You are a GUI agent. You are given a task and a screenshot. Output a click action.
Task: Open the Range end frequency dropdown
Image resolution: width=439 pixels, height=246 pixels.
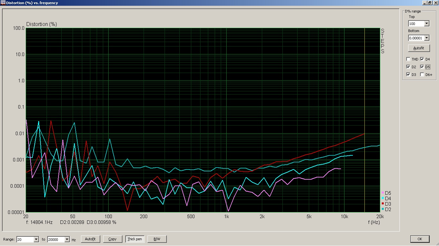tap(67, 239)
